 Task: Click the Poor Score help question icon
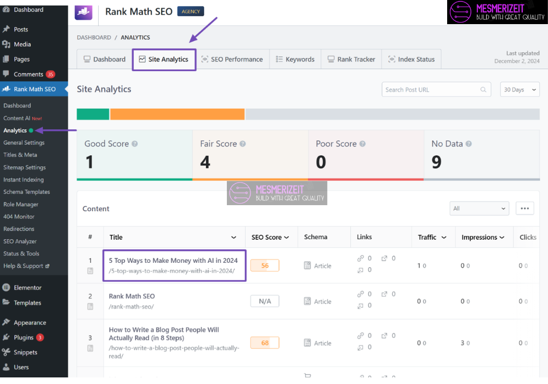[x=362, y=144]
